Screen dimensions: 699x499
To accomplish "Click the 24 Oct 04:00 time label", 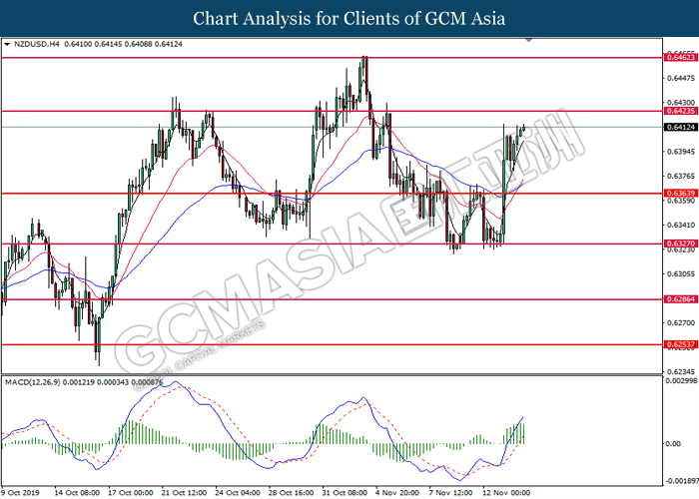I will pyautogui.click(x=238, y=493).
